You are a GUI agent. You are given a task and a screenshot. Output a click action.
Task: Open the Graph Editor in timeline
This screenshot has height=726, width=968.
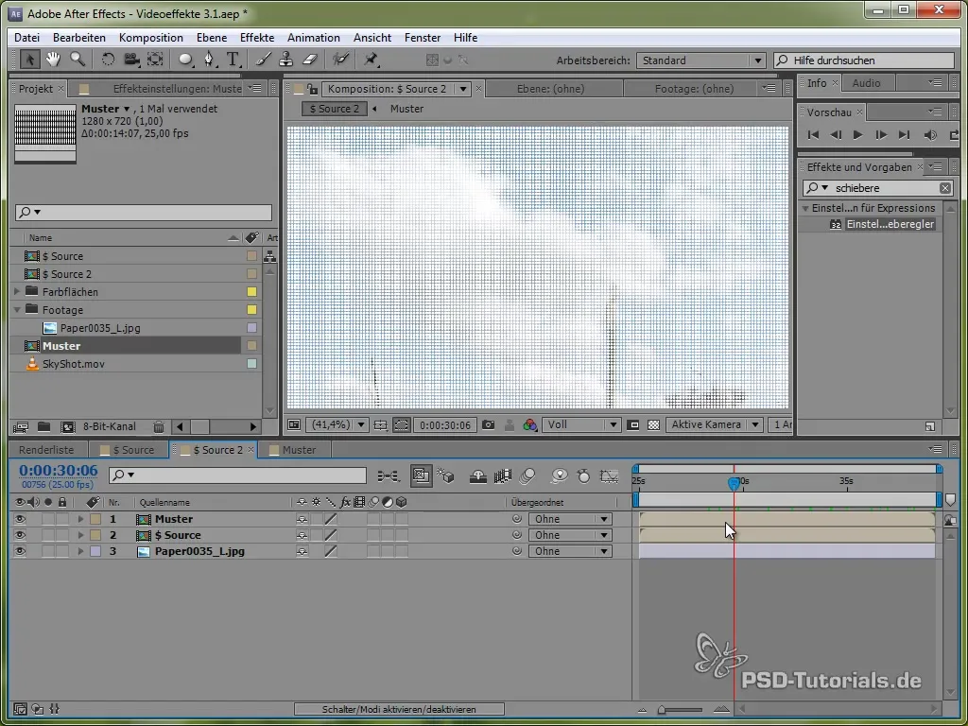(609, 476)
